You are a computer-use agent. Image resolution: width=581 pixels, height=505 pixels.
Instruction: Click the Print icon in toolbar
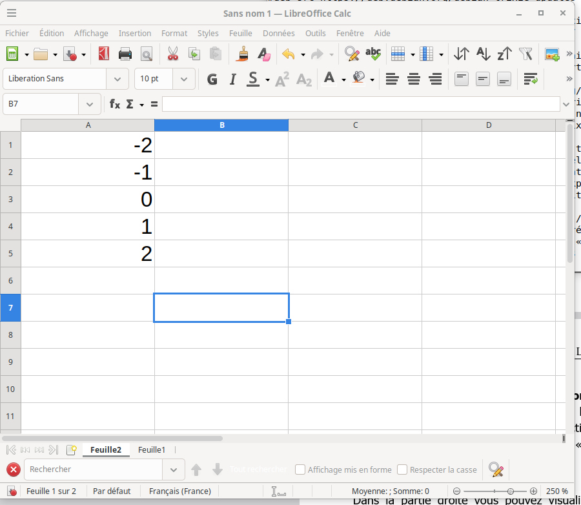coord(125,54)
